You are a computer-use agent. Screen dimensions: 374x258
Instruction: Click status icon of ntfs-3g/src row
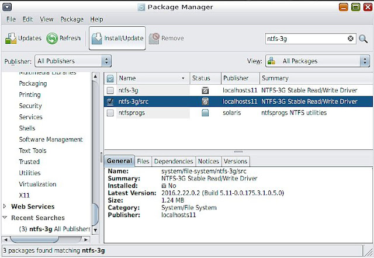coord(205,102)
